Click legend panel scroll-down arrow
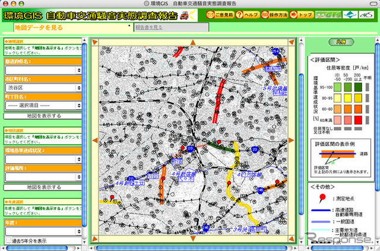This screenshot has height=251, width=380. tap(378, 243)
